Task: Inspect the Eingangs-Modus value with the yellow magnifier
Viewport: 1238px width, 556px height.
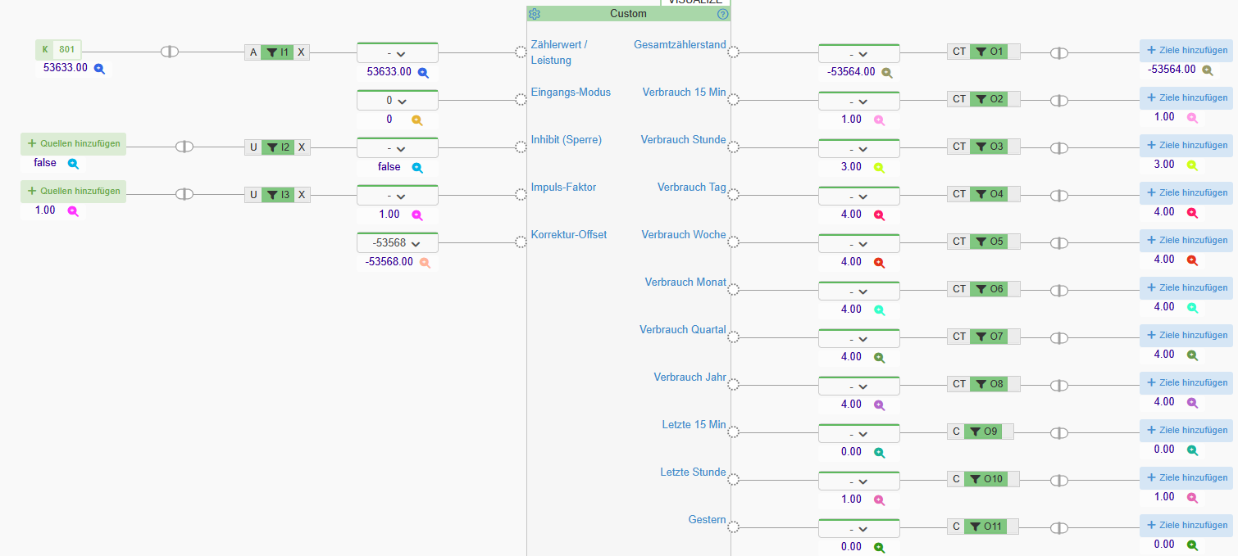Action: click(x=416, y=120)
